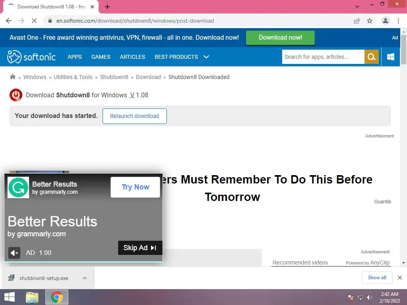Open network tray icon
This screenshot has width=407, height=305.
pos(360,297)
